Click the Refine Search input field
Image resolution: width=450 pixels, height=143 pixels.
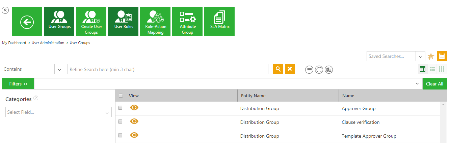click(x=168, y=69)
